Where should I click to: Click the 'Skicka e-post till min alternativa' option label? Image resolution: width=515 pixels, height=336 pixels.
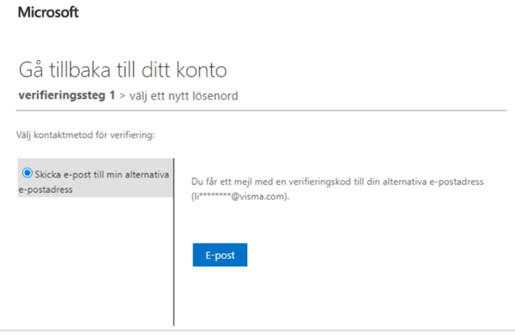tap(94, 182)
